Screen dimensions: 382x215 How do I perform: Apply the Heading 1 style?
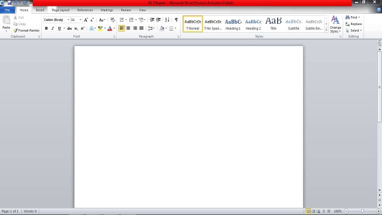click(x=233, y=24)
